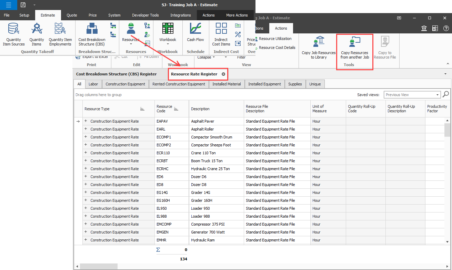The image size is (452, 270).
Task: Select the Labor filter tab
Action: coord(93,84)
